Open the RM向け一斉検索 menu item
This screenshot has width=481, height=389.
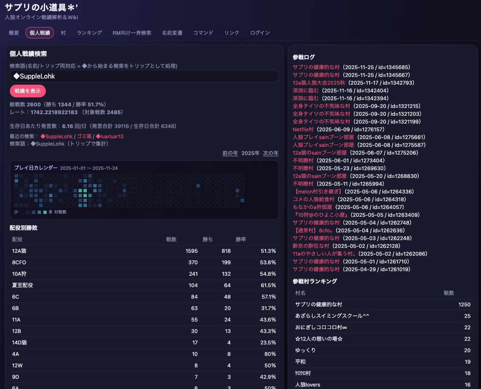click(x=132, y=33)
